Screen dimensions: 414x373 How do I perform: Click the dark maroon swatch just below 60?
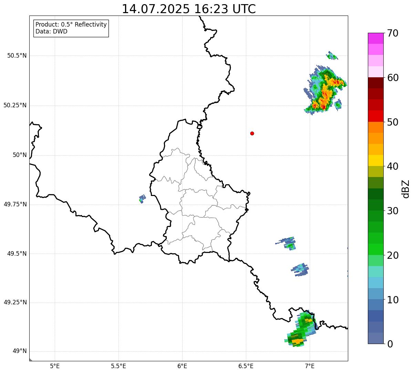click(x=375, y=83)
